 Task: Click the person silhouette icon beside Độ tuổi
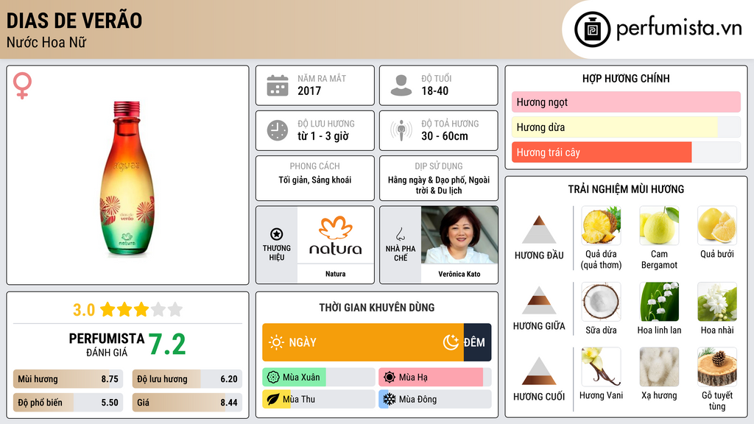pos(401,85)
